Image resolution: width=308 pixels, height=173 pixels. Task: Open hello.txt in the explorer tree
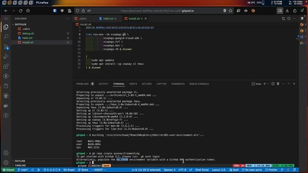pos(41,38)
